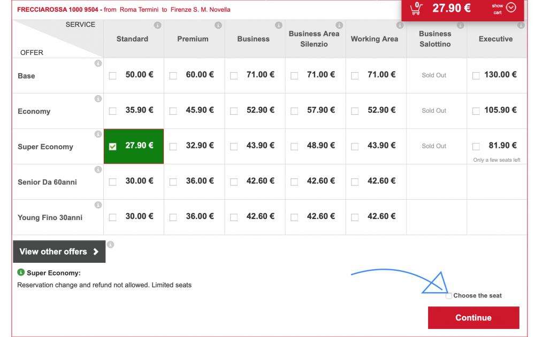Show info for the Business service column

point(279,25)
